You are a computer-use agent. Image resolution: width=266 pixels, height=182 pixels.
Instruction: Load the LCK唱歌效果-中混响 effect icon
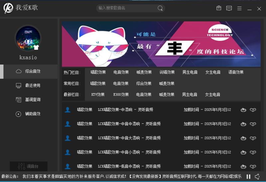[243, 110]
